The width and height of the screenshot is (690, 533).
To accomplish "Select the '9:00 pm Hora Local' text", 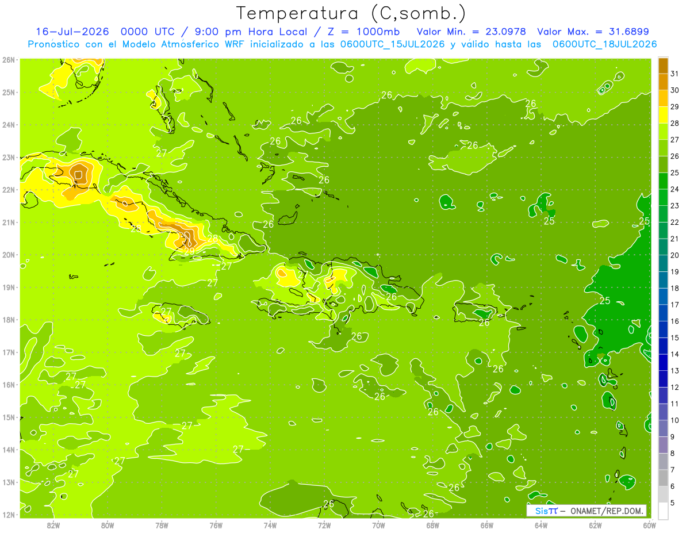I will pyautogui.click(x=250, y=32).
